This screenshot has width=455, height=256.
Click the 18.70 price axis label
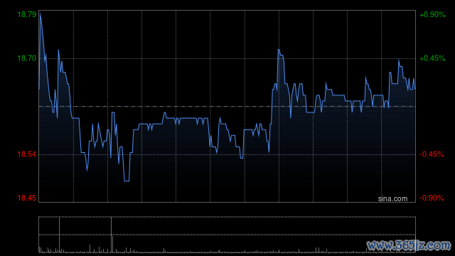coord(27,58)
